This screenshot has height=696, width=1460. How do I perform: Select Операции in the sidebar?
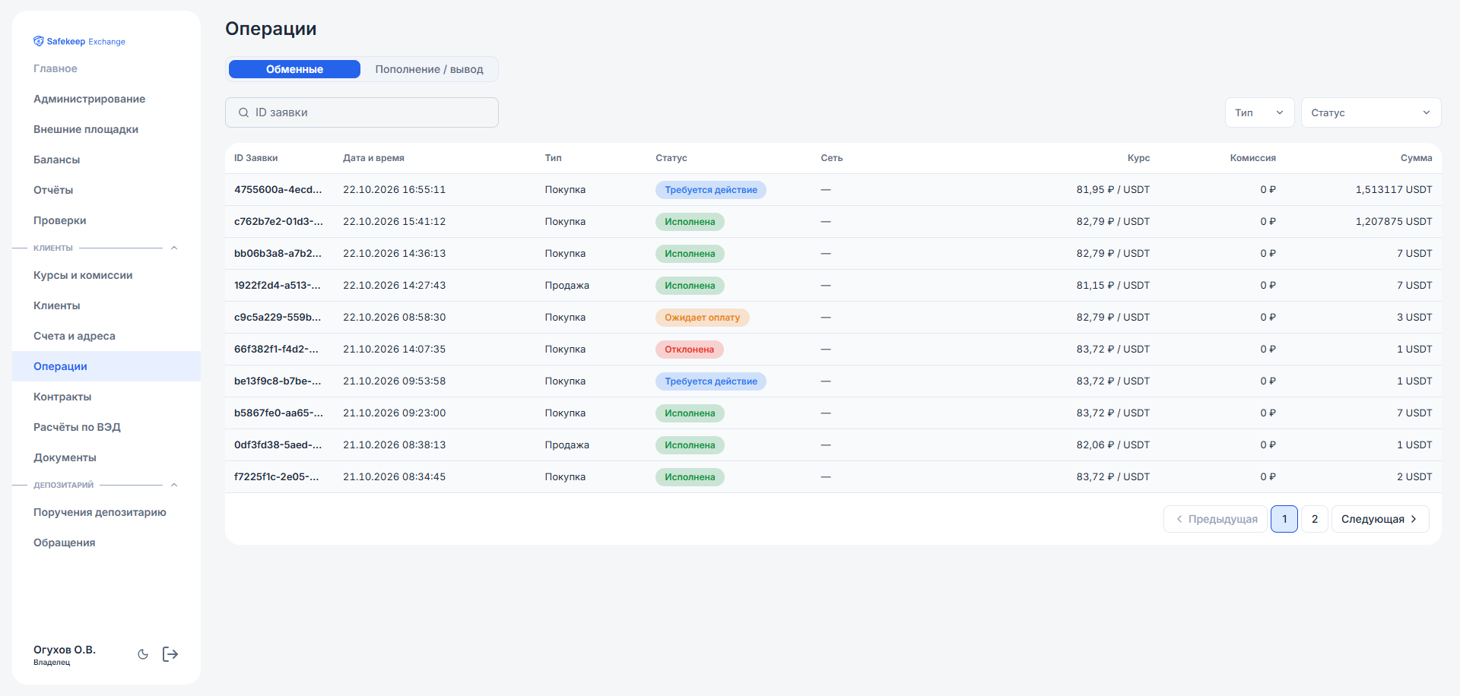coord(106,366)
